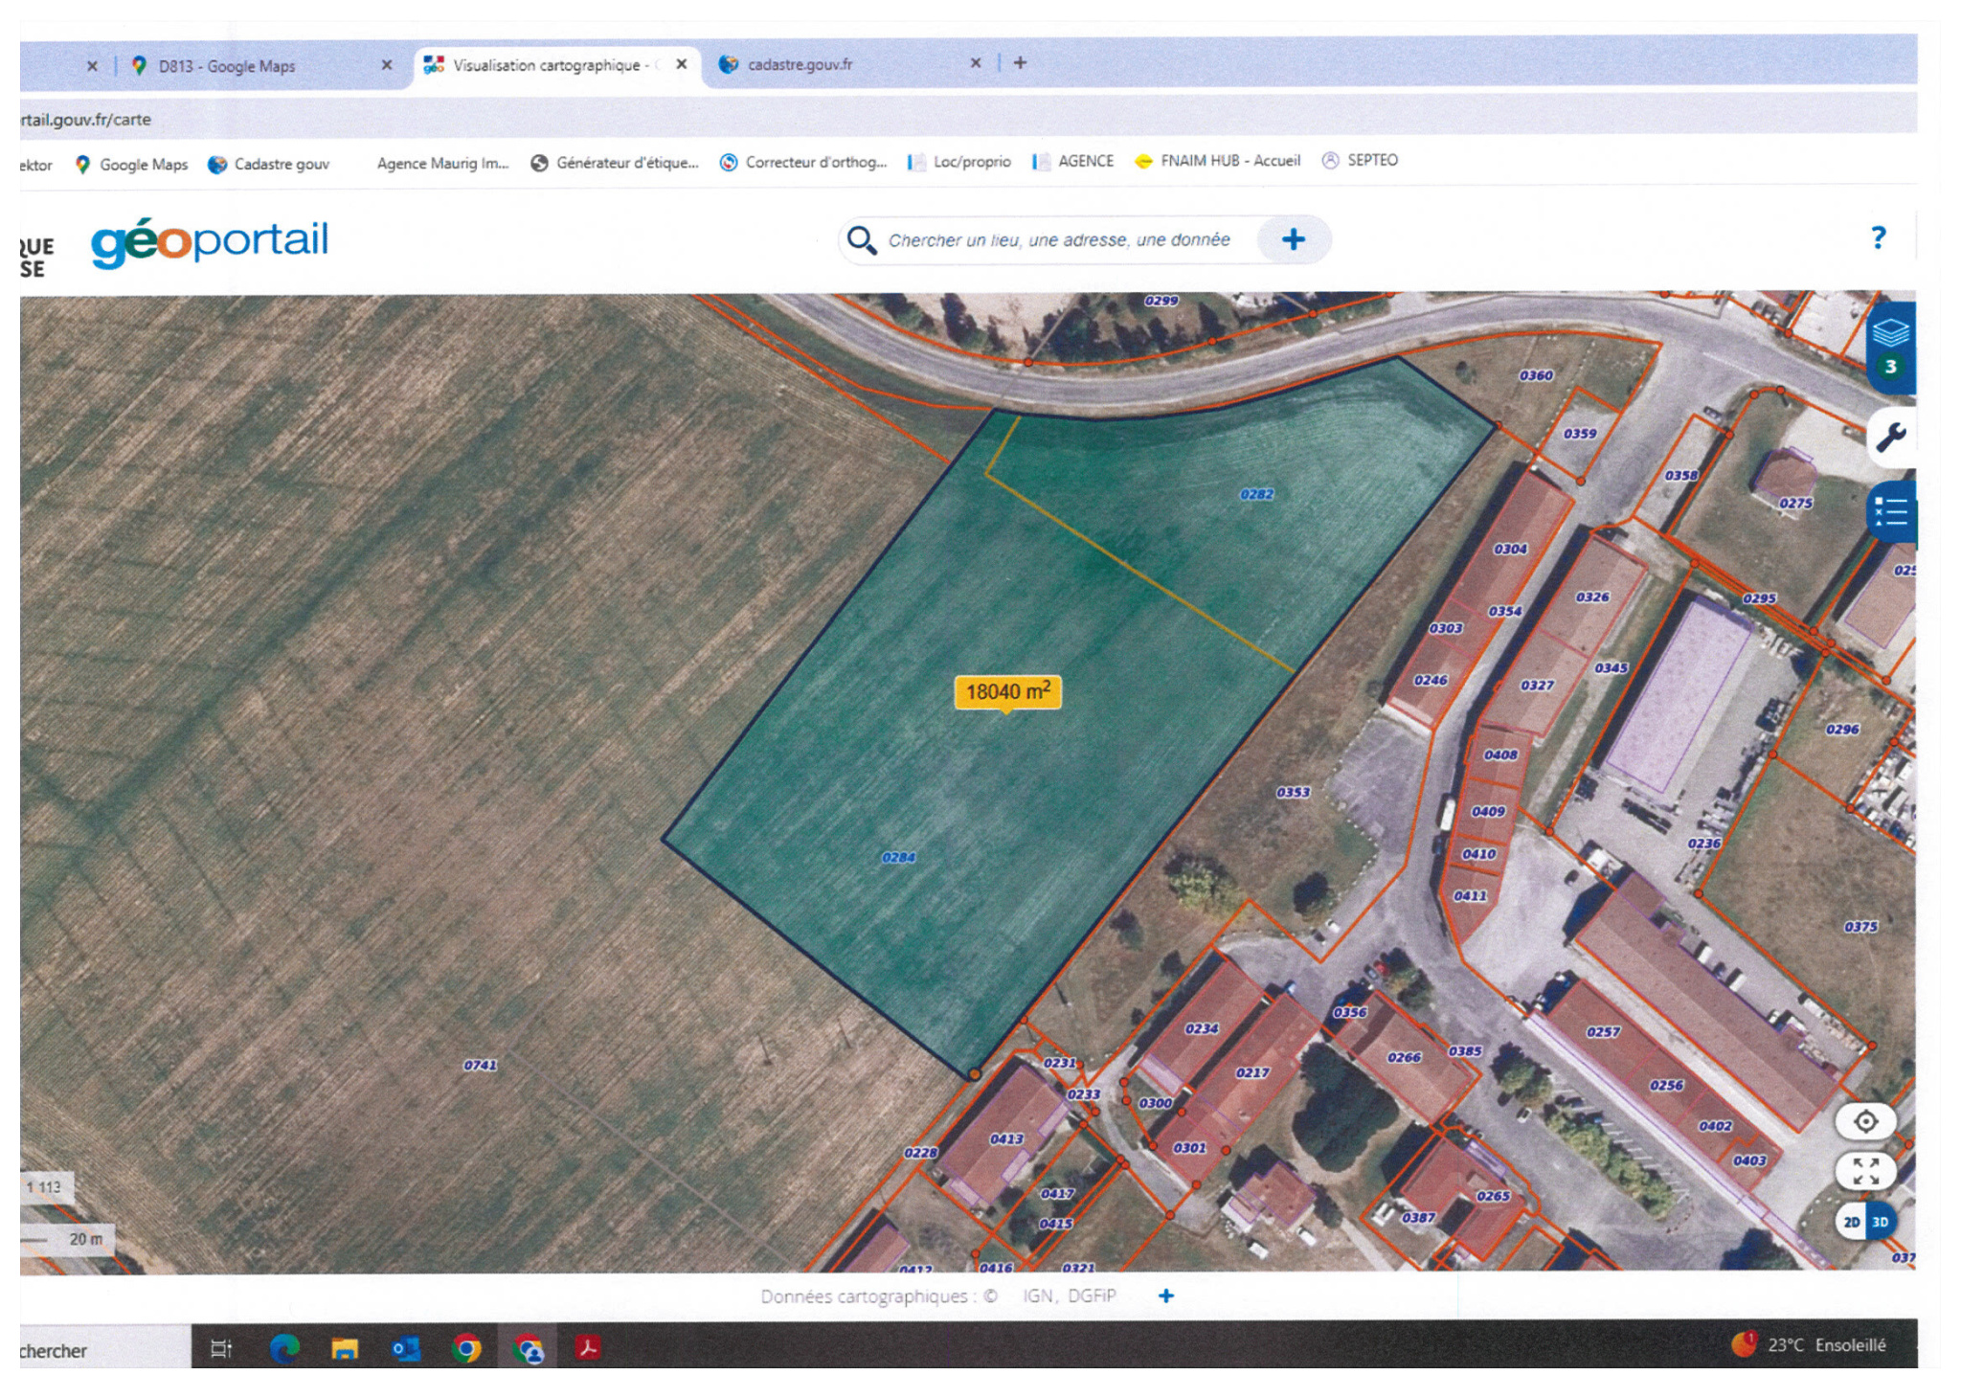
Task: Open the cartographic tools wrench icon
Action: click(1890, 438)
